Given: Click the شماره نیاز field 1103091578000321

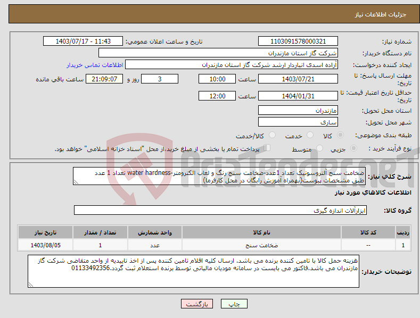Looking at the screenshot, I should tap(298, 41).
